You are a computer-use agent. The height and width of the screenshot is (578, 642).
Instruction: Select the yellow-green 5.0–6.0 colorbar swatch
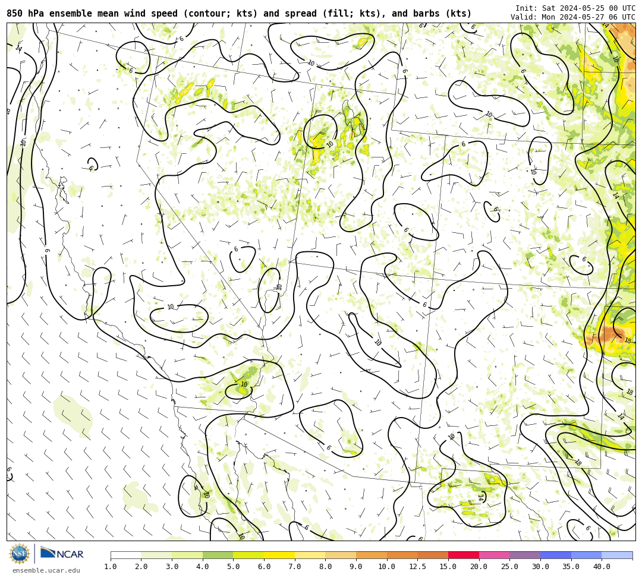click(x=248, y=555)
